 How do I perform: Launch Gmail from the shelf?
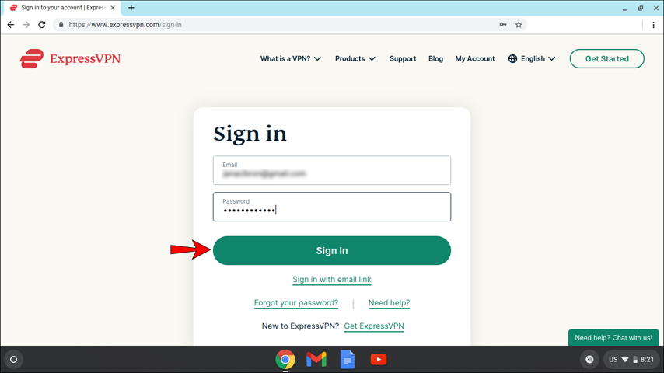(316, 360)
